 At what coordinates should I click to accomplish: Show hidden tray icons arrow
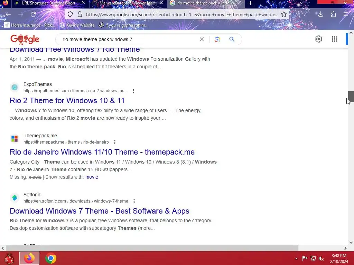click(296, 258)
